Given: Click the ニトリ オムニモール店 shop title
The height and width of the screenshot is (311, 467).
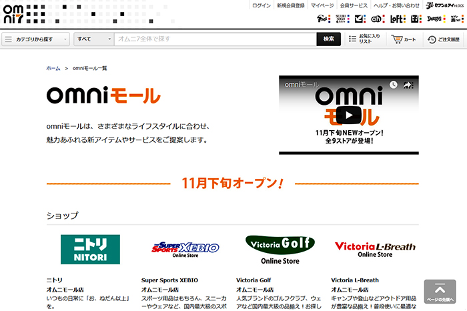Looking at the screenshot, I should pyautogui.click(x=65, y=285).
